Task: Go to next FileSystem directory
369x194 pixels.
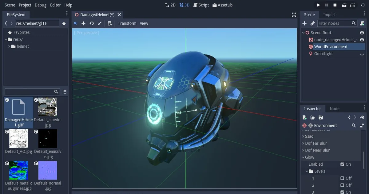Action: [12, 23]
